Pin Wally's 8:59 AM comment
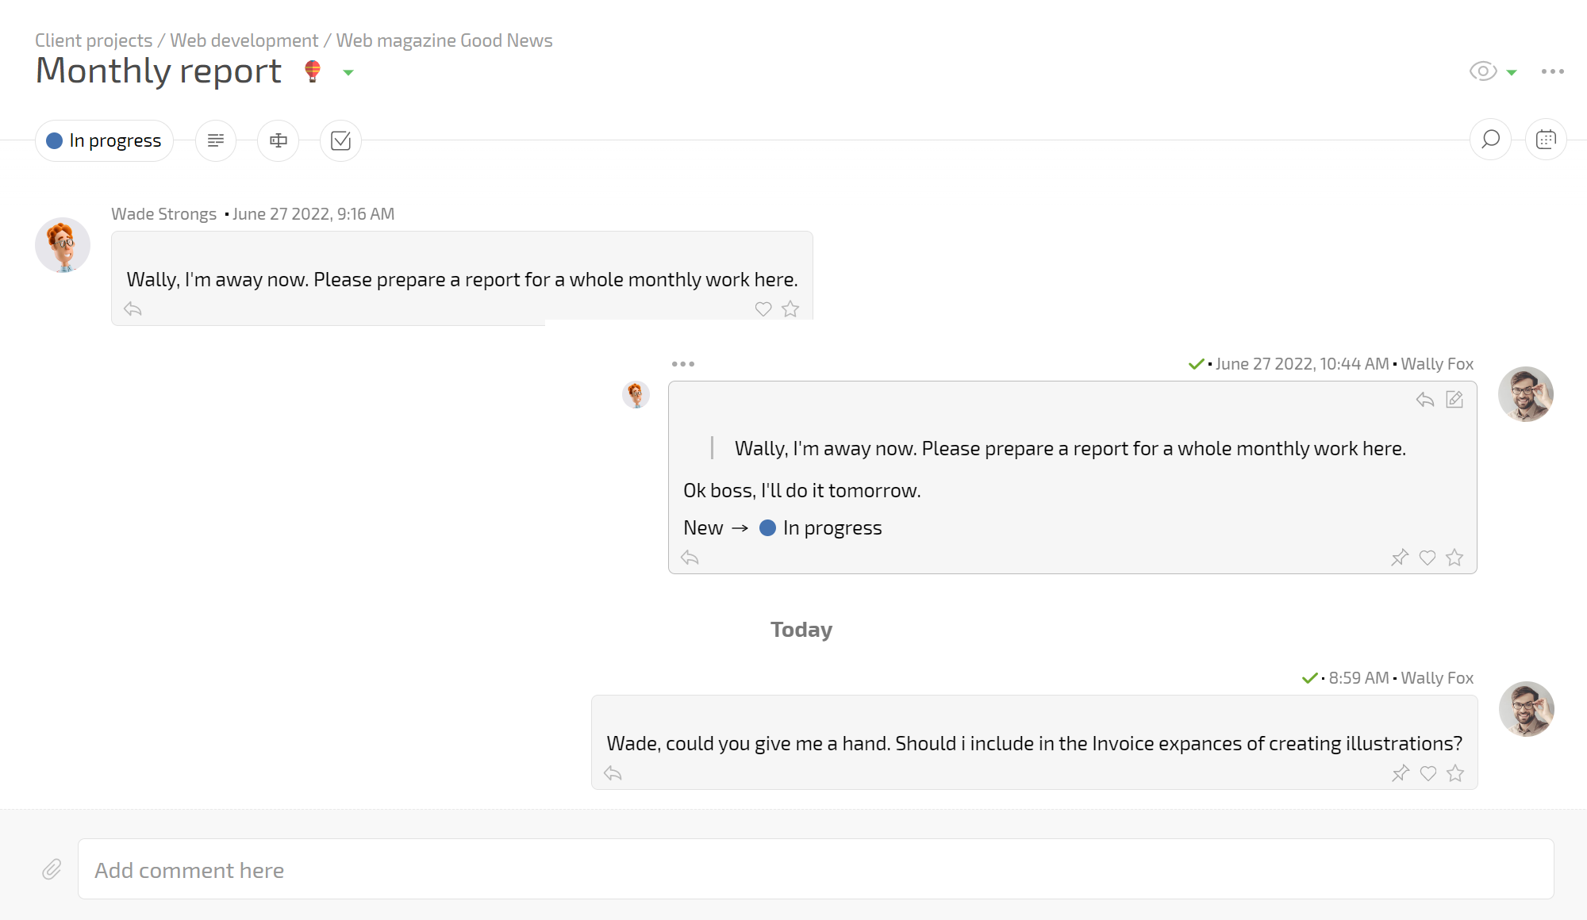1587x920 pixels. click(1400, 773)
